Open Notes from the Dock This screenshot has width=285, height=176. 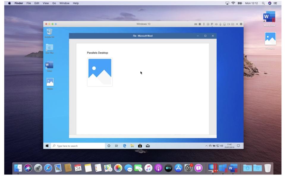pyautogui.click(x=88, y=168)
